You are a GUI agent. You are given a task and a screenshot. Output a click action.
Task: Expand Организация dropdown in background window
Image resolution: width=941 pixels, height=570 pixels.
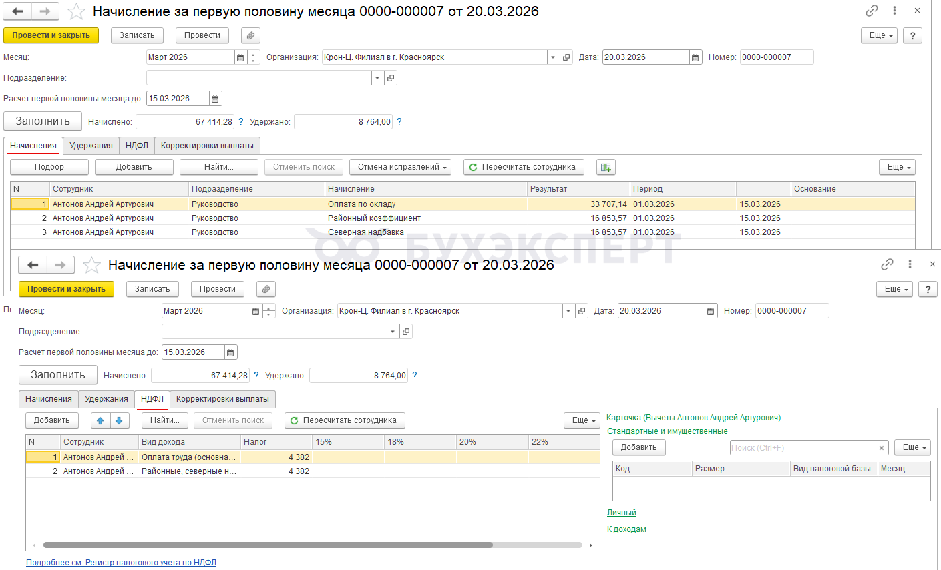pos(553,57)
